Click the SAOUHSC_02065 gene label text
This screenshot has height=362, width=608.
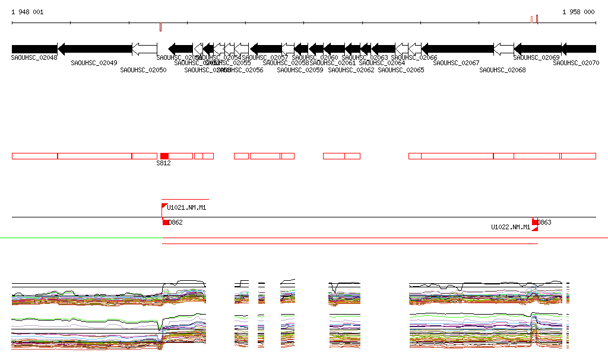(401, 70)
